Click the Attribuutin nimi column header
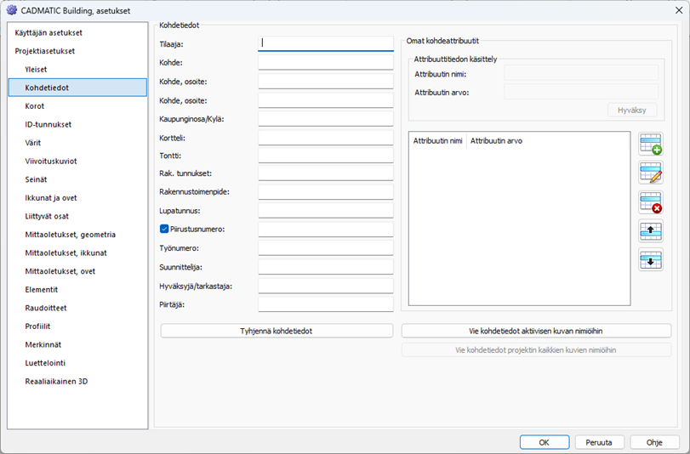 [x=437, y=140]
